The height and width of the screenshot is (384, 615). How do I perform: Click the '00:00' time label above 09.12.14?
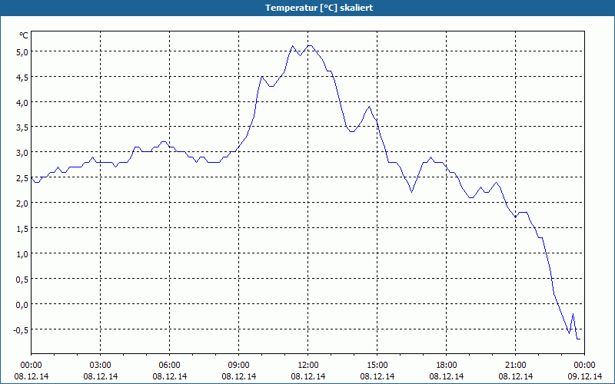[584, 366]
